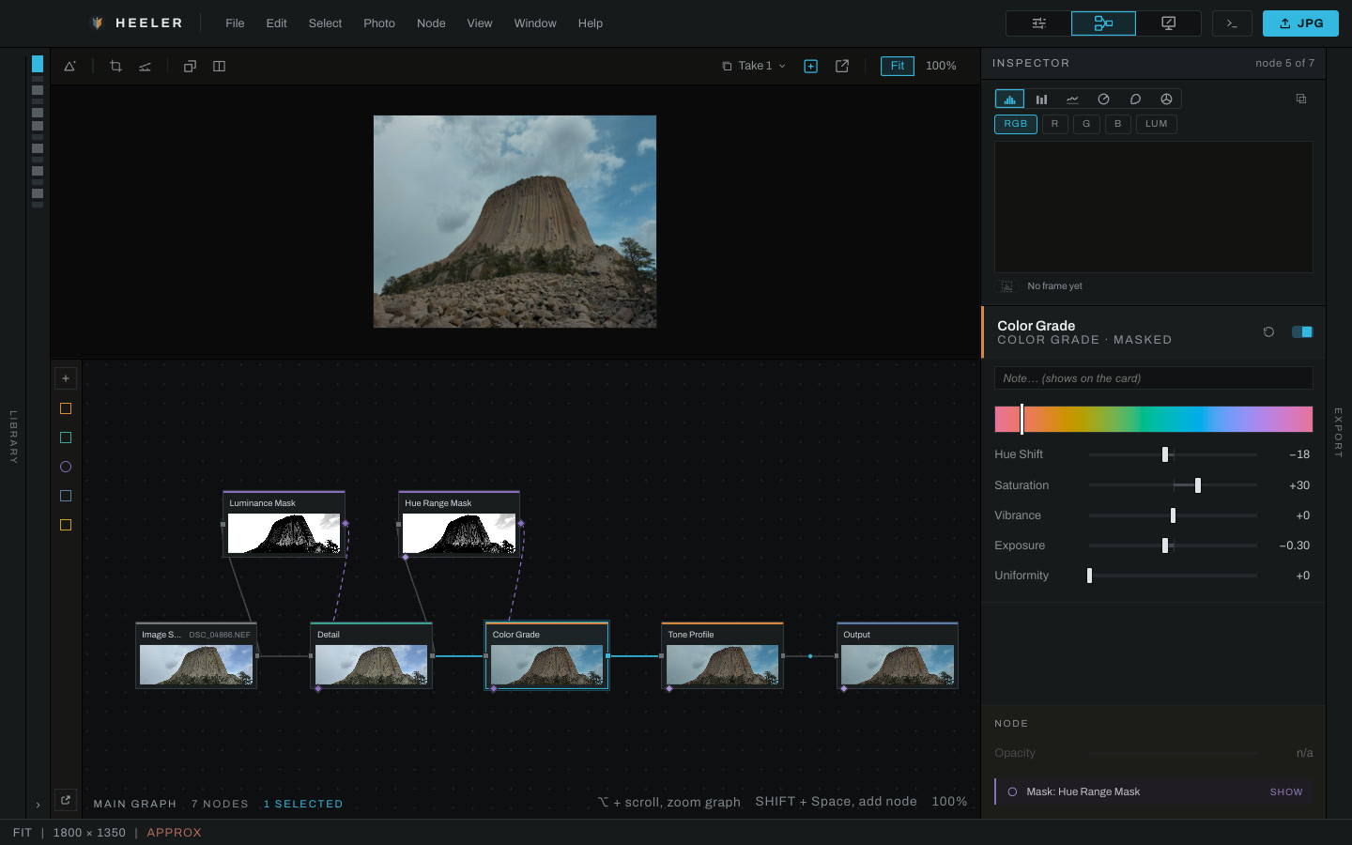Add a new take with the plus icon
Image resolution: width=1352 pixels, height=845 pixels.
click(x=811, y=66)
